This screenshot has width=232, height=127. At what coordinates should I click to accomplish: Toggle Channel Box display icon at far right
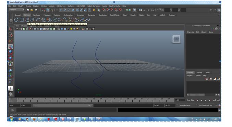pyautogui.click(x=219, y=10)
